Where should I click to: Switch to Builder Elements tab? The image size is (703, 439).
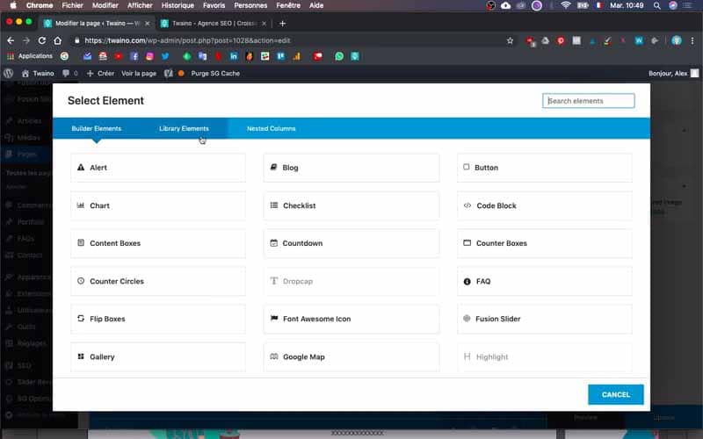tap(97, 128)
